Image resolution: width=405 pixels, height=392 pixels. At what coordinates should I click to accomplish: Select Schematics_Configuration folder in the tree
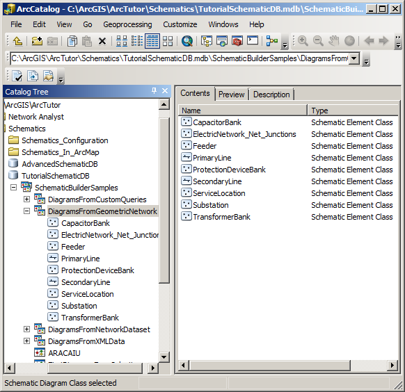pyautogui.click(x=65, y=140)
